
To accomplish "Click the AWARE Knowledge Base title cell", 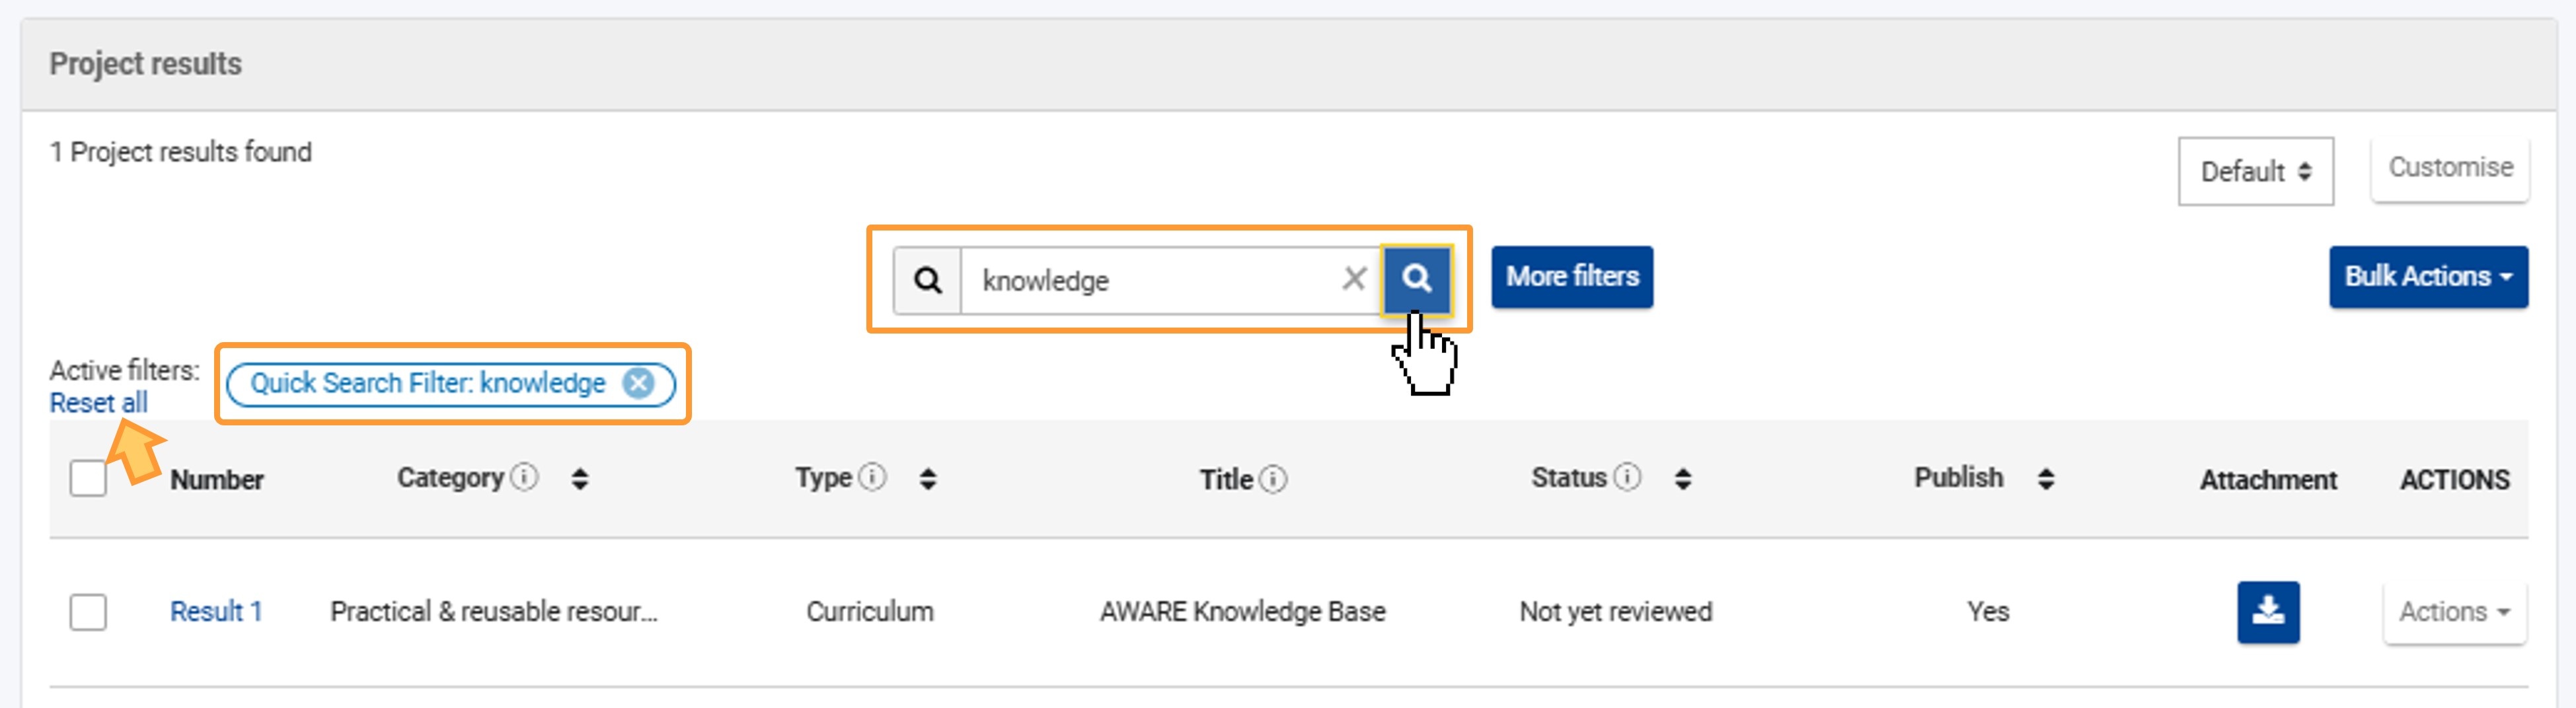I will [x=1242, y=611].
